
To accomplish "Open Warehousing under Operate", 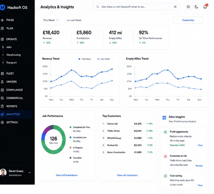I will coord(13,55).
